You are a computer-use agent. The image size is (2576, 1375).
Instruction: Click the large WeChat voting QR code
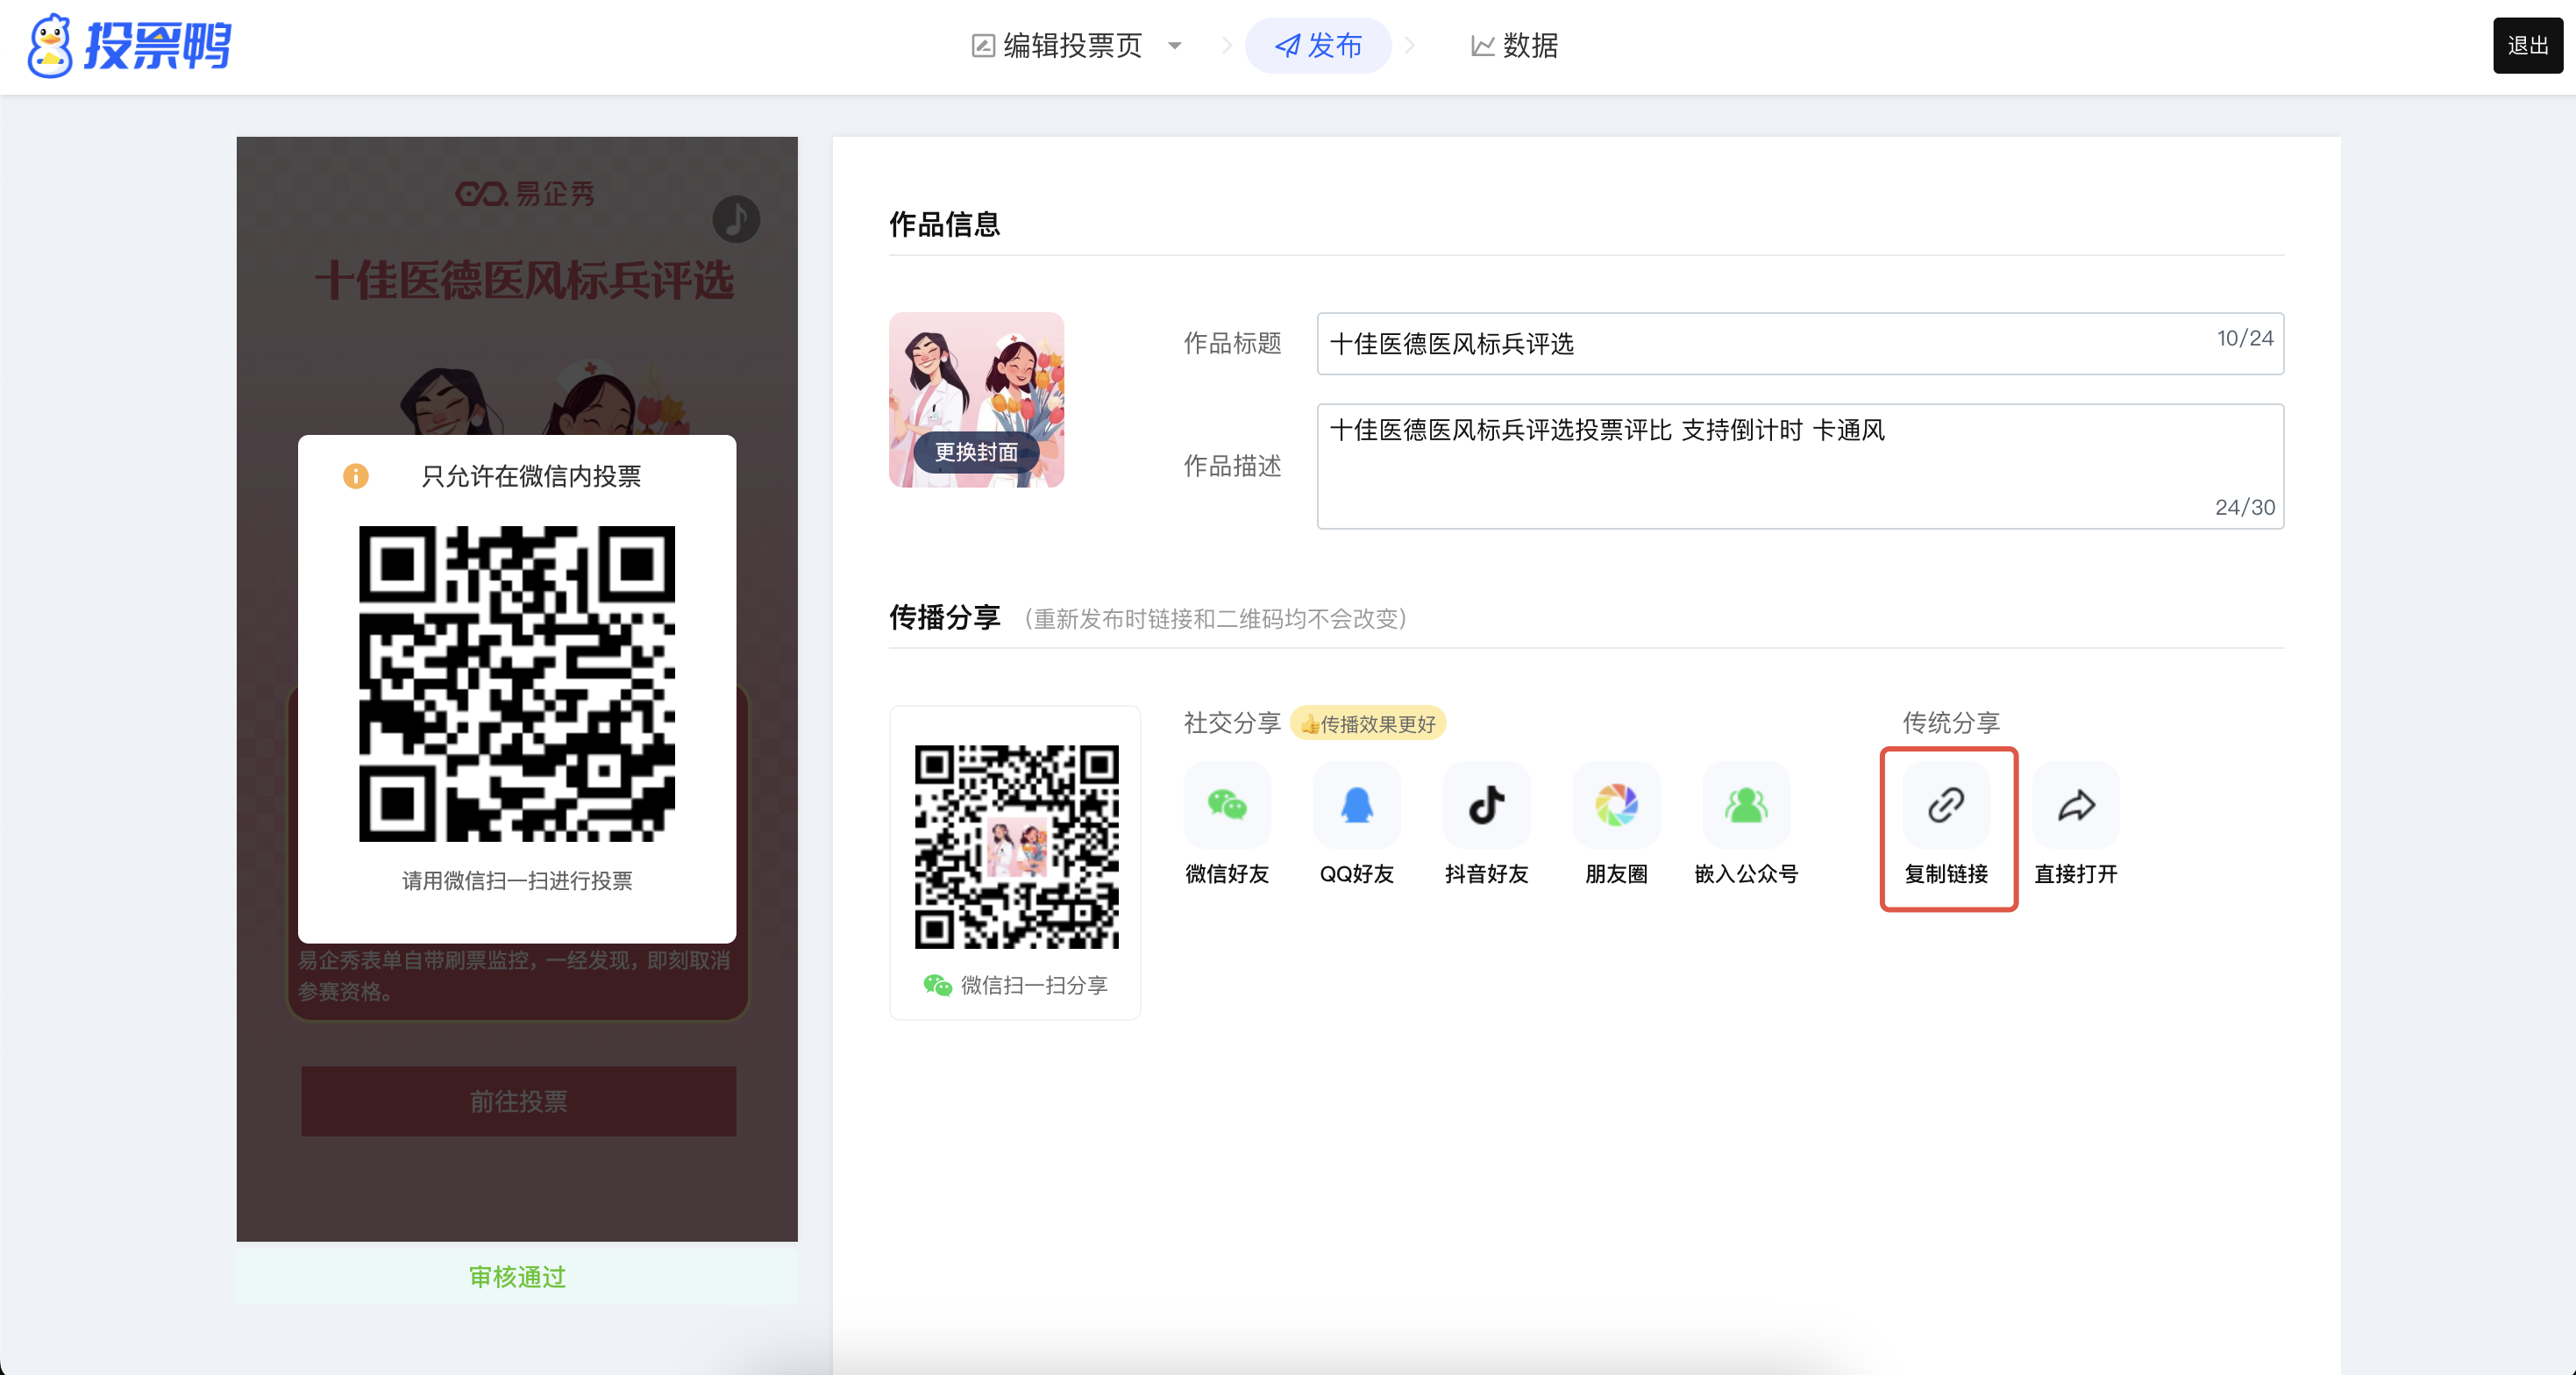[x=517, y=683]
